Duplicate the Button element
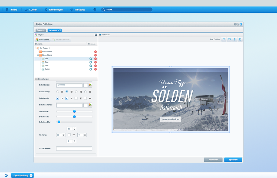The height and width of the screenshot is (178, 277). [91, 69]
